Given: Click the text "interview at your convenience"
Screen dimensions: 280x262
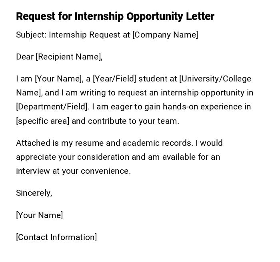Looking at the screenshot, I should tap(73, 171).
